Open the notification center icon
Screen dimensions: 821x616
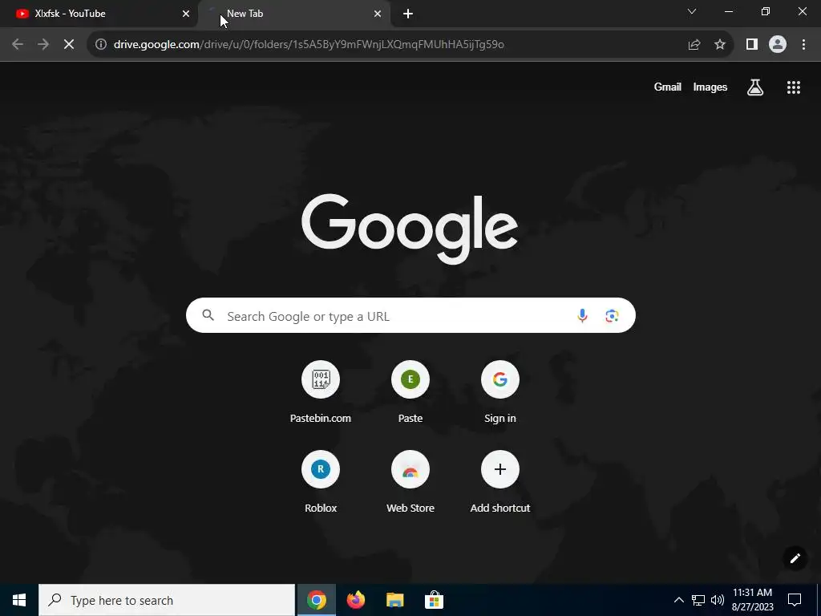[795, 600]
